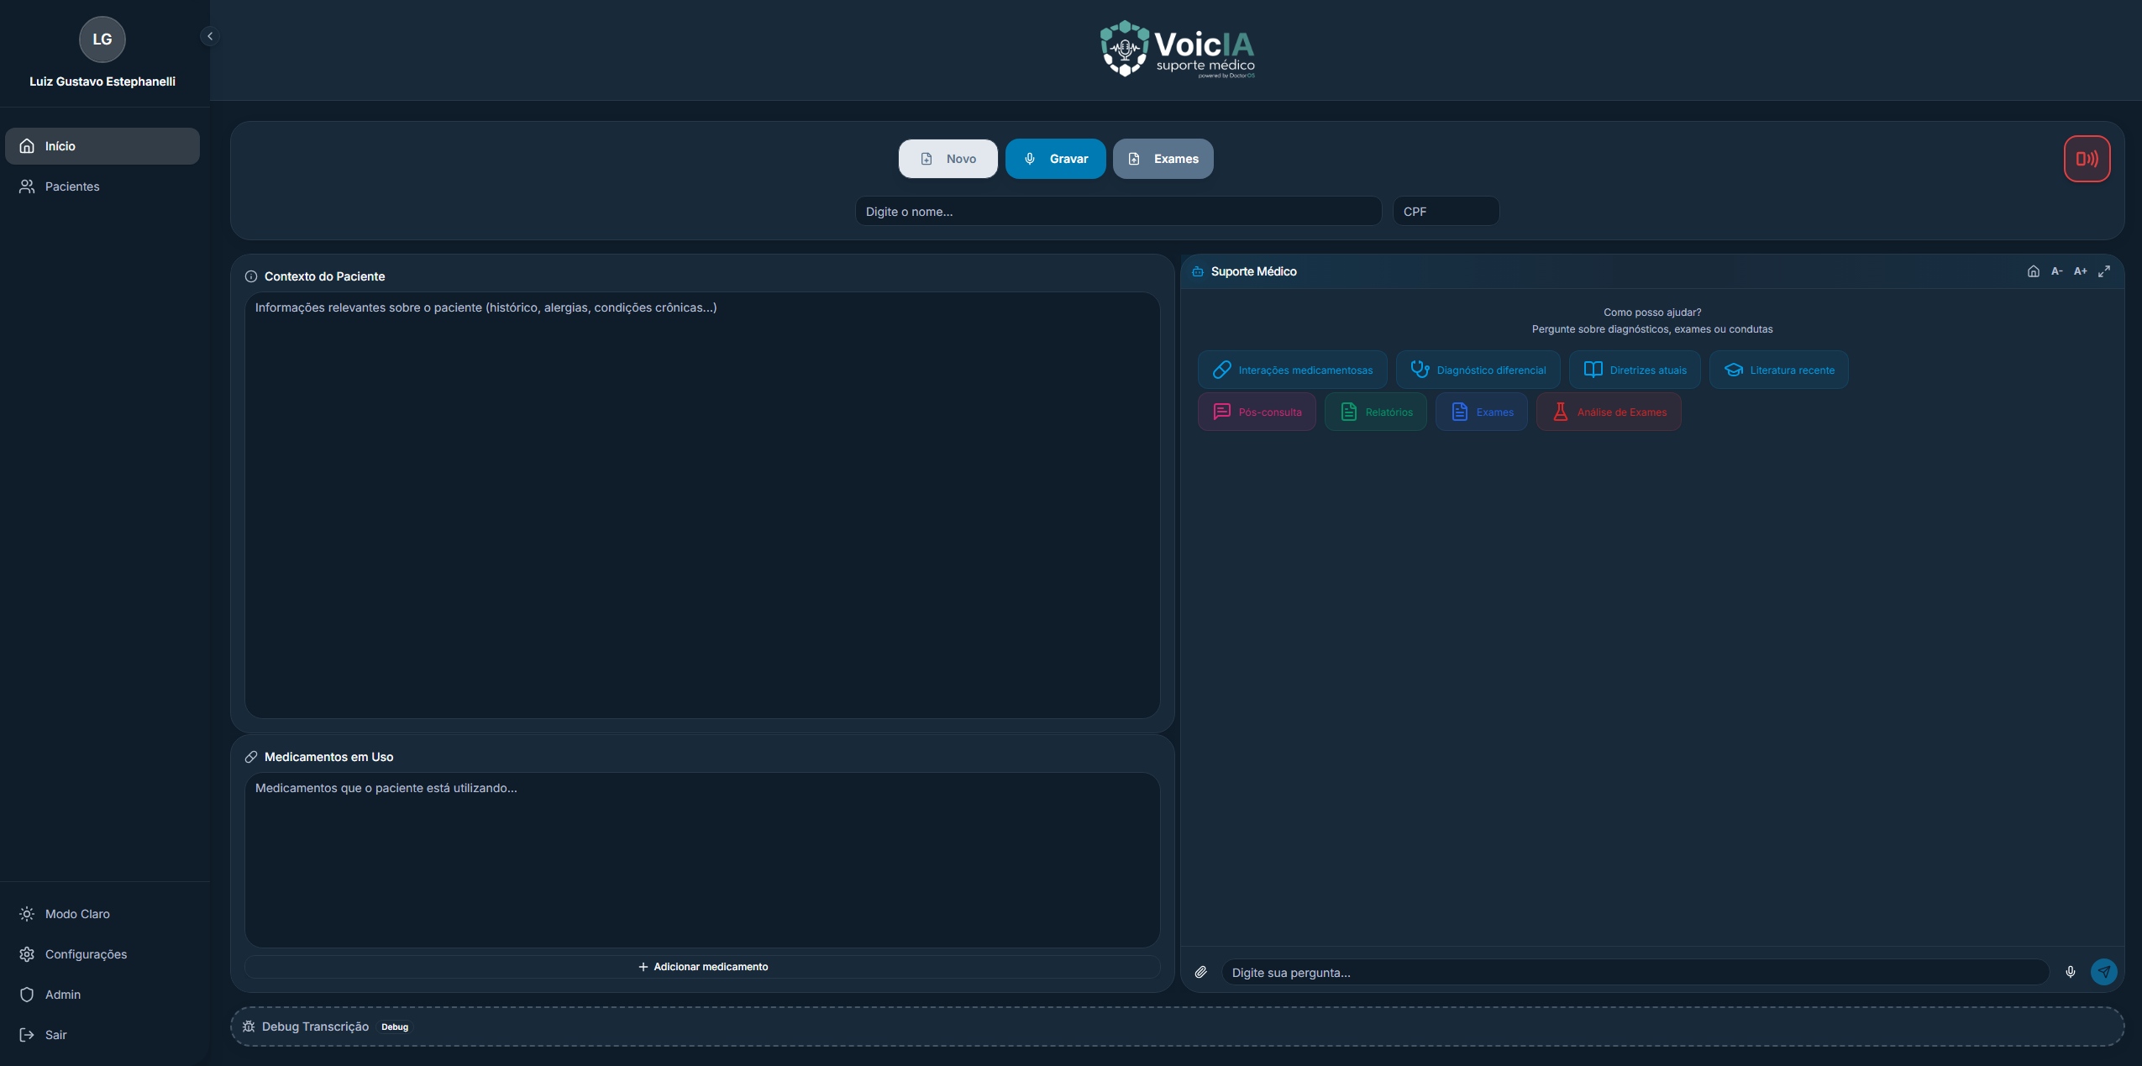
Task: Open the Pacientes section
Action: click(102, 186)
